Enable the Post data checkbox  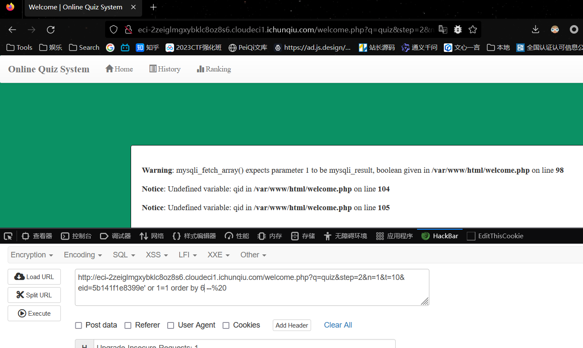[78, 325]
